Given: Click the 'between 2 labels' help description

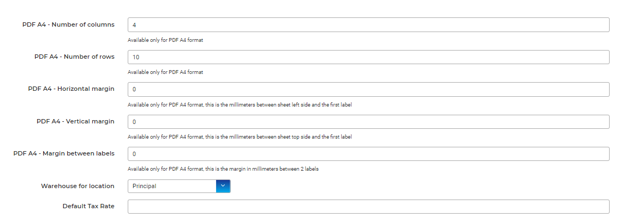Looking at the screenshot, I should click(223, 169).
